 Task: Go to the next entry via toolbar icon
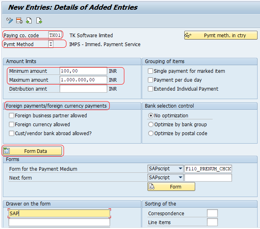[x=39, y=21]
